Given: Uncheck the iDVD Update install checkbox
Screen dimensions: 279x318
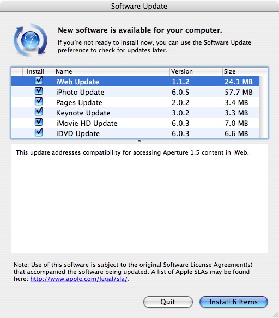Looking at the screenshot, I should [x=39, y=132].
